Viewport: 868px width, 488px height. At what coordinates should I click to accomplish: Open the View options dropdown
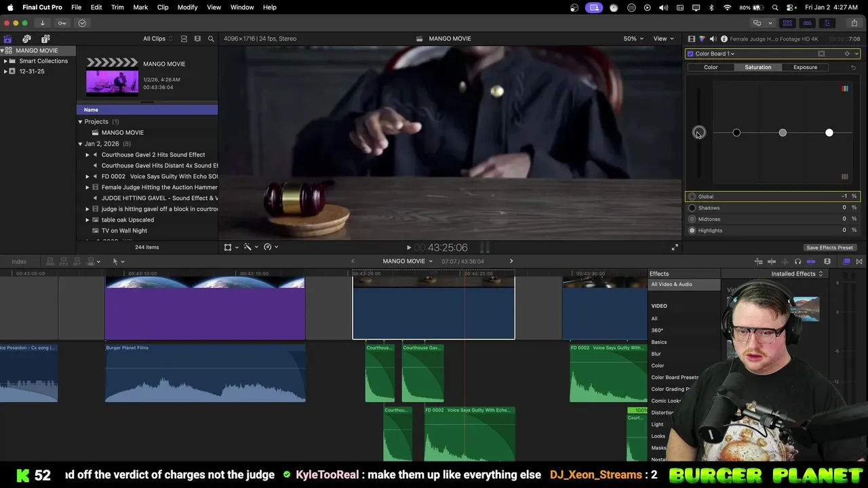point(663,39)
